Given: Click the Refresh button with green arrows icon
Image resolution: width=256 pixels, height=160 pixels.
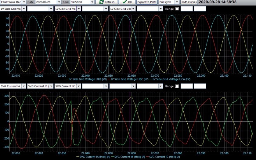Looking at the screenshot, I should [x=106, y=2].
